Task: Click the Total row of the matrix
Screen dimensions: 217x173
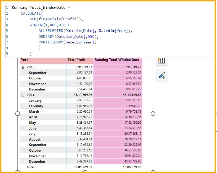Action: click(x=31, y=167)
